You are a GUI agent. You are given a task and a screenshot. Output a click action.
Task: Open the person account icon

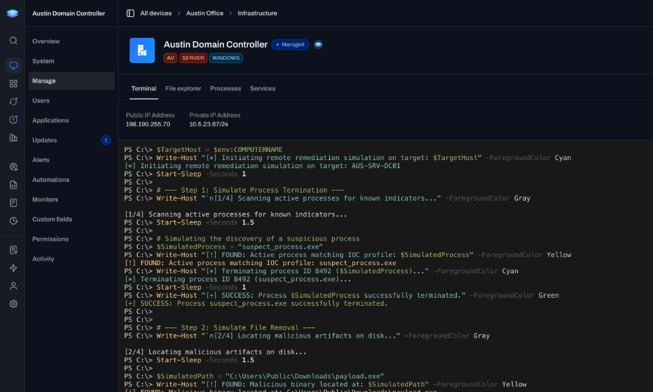tap(14, 286)
